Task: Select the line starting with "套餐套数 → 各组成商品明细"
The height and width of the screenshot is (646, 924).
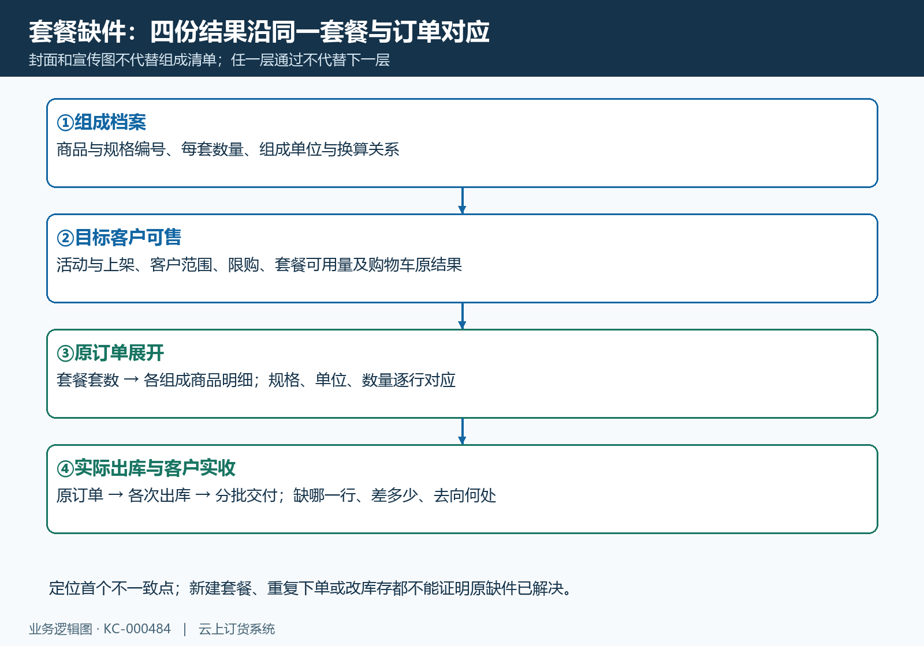Action: pos(256,380)
